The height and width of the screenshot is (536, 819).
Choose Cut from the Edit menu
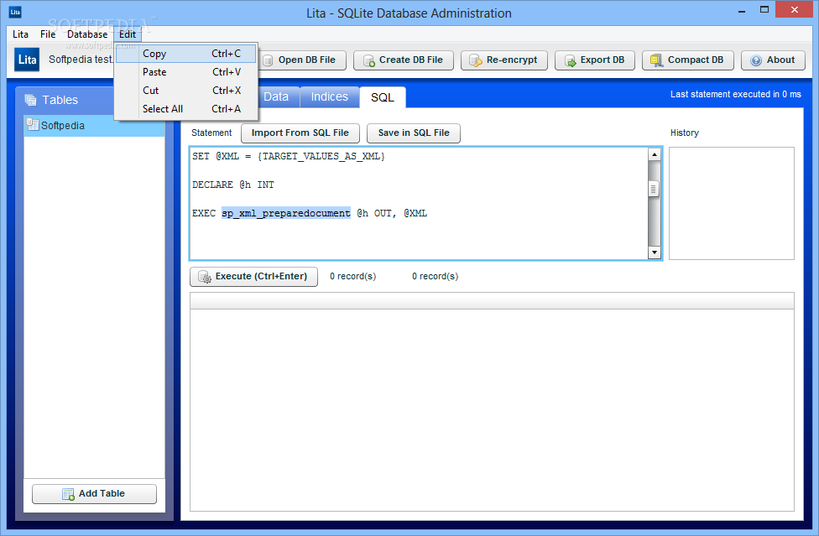point(186,91)
